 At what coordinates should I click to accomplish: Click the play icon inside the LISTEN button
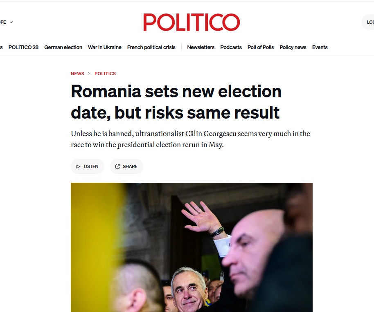[79, 166]
